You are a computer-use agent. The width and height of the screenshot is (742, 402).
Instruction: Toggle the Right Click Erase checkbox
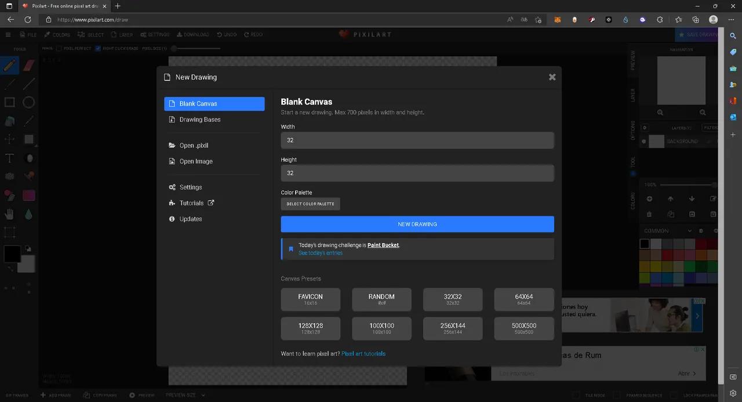point(98,48)
